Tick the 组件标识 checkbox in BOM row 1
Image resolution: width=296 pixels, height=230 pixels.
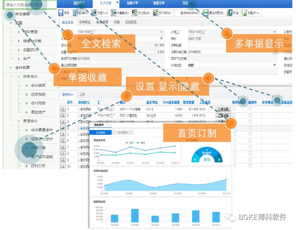(234, 109)
